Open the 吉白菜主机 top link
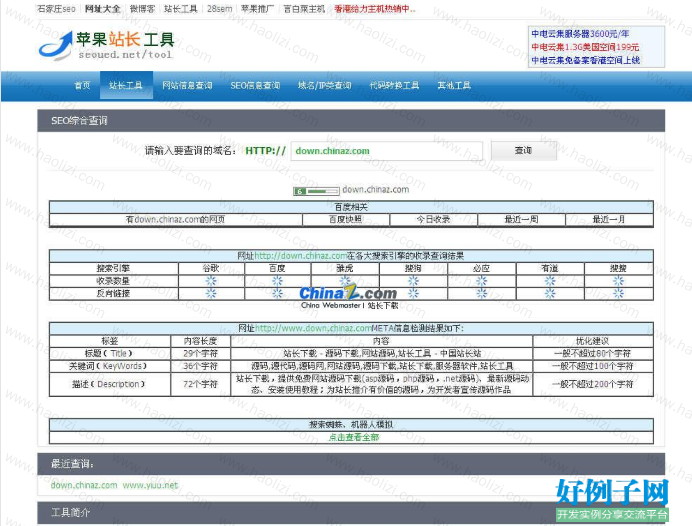 point(304,9)
